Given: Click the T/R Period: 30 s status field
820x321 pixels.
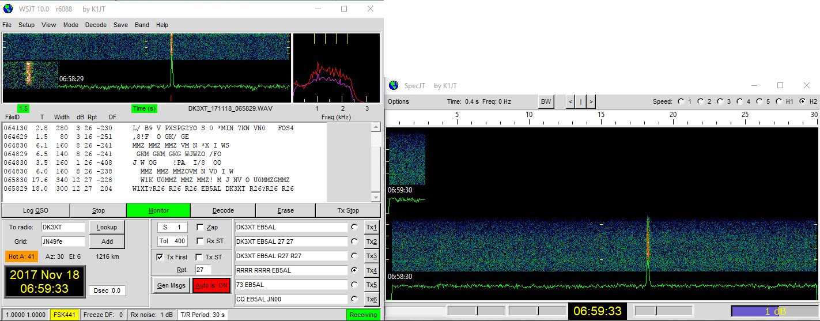Looking at the screenshot, I should pos(202,315).
